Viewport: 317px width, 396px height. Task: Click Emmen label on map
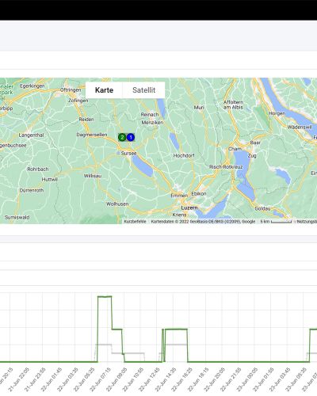pyautogui.click(x=179, y=196)
